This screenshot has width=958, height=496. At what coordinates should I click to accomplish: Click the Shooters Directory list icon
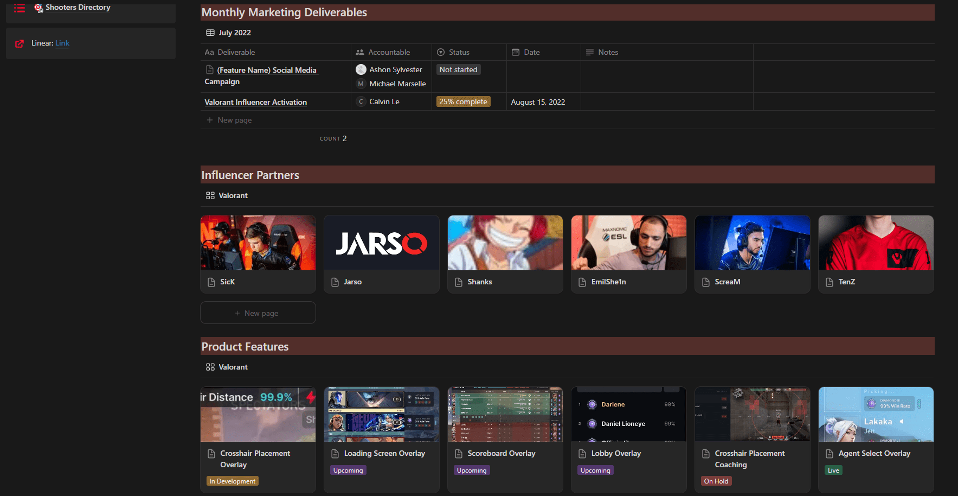pyautogui.click(x=20, y=8)
